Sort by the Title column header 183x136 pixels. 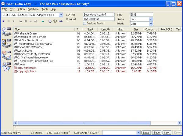coord(44,29)
